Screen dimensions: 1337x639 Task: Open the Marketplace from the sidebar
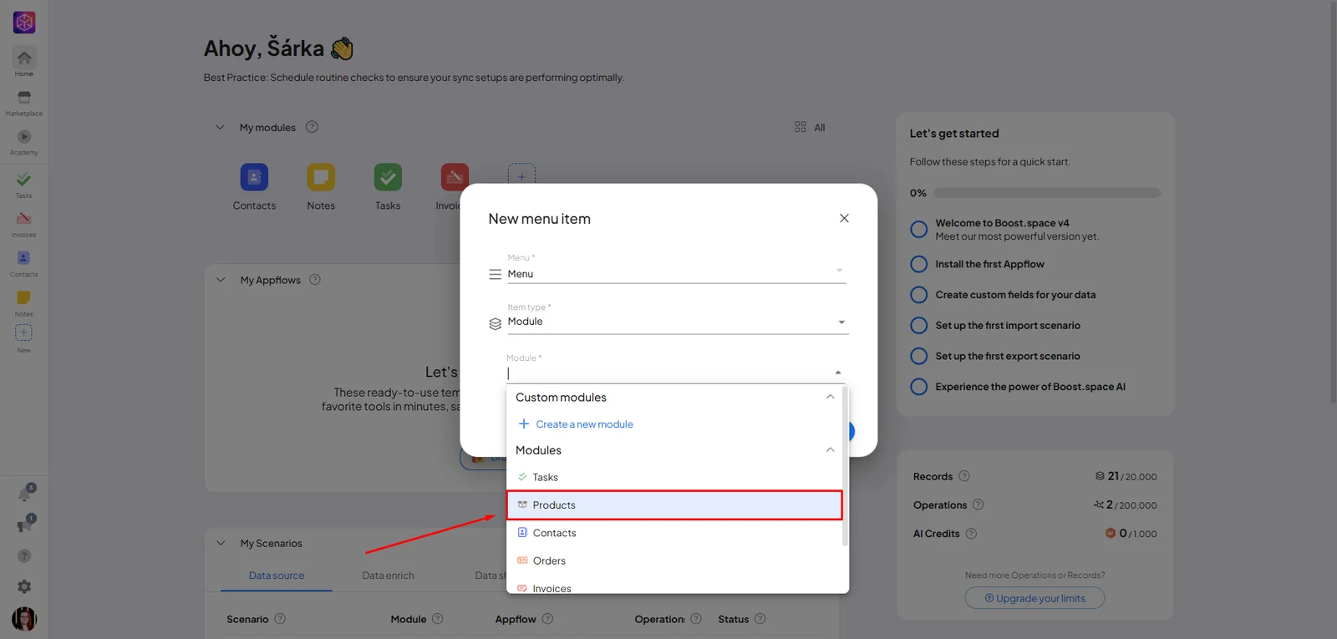coord(24,104)
